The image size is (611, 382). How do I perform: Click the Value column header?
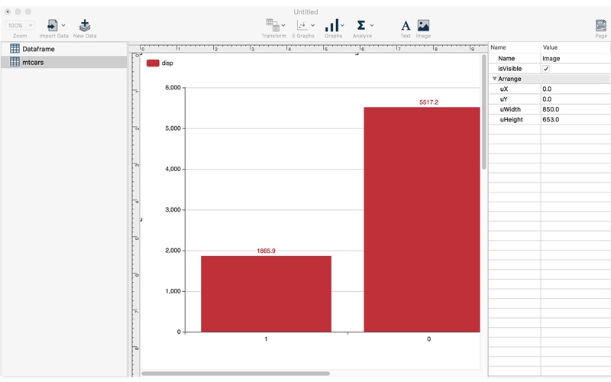[550, 47]
